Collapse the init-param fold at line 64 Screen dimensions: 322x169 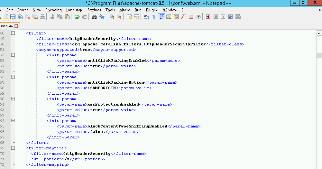[x=13, y=121]
